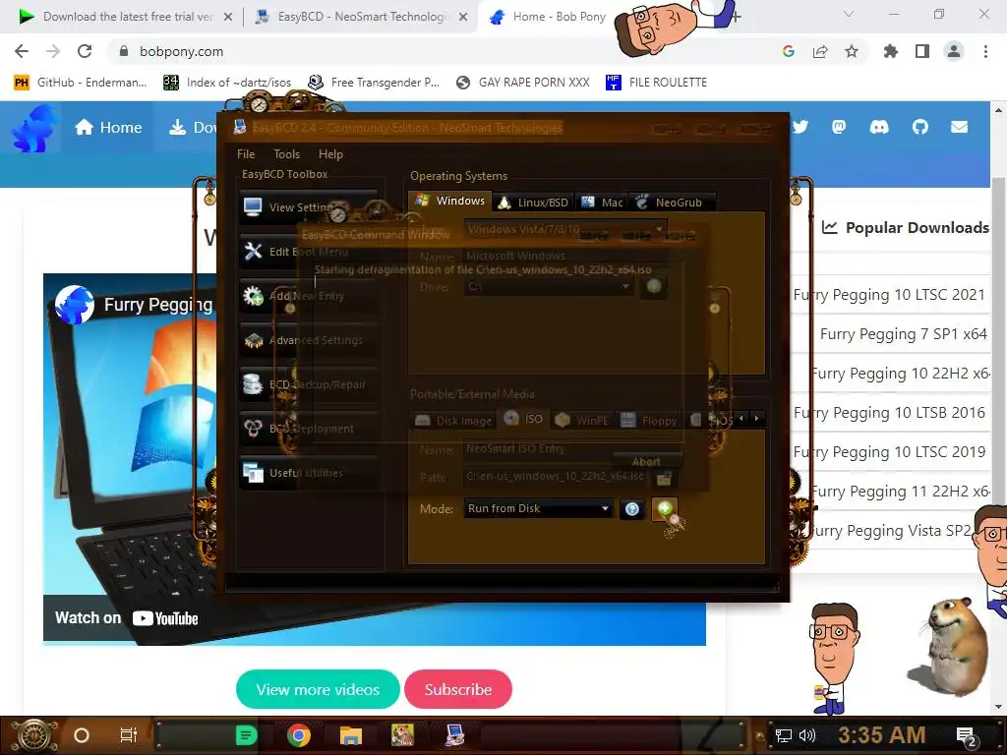Screen dimensions: 1007x755
Task: Open the Mastodon icon in the site header
Action: coord(839,127)
